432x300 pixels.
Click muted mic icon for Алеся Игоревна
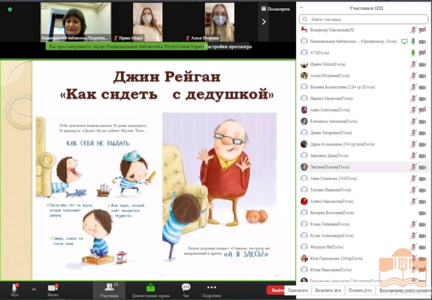[413, 76]
